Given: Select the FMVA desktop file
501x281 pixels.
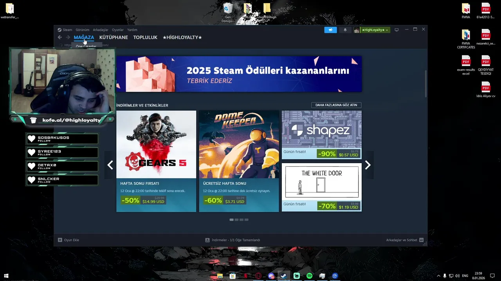Looking at the screenshot, I should coord(466,11).
